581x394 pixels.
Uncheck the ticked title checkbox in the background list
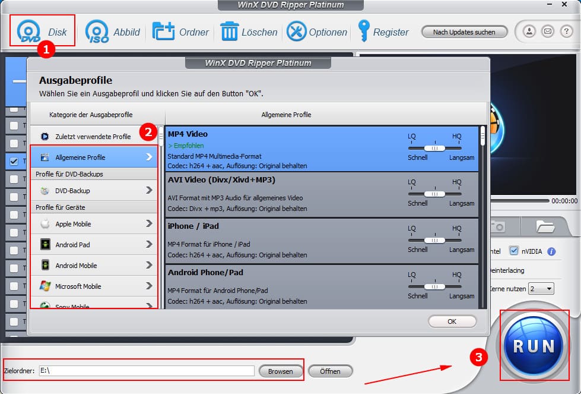pyautogui.click(x=14, y=161)
